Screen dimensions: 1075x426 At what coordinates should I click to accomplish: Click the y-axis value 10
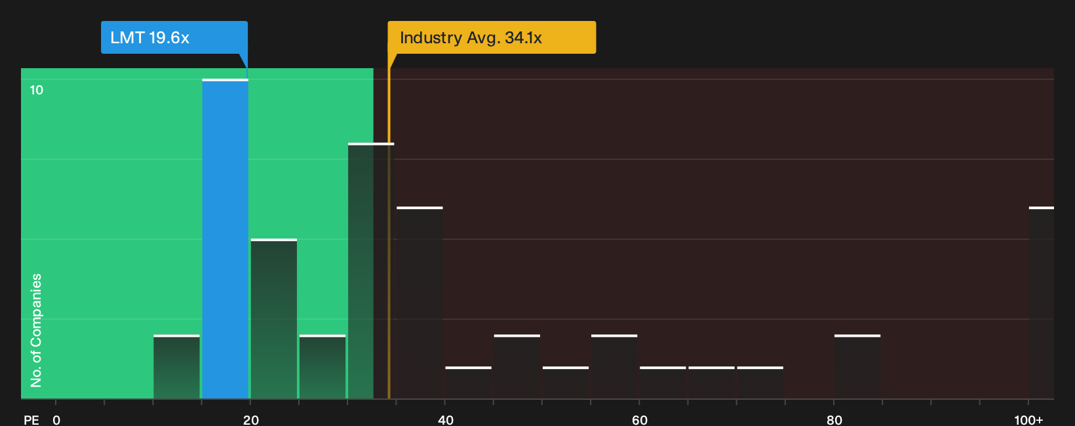37,90
